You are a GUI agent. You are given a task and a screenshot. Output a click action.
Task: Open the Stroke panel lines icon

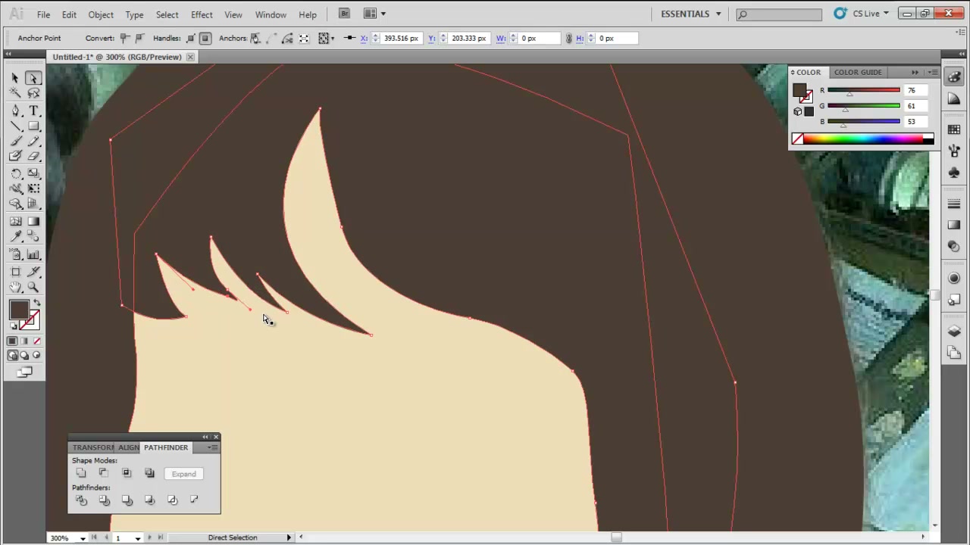[954, 204]
